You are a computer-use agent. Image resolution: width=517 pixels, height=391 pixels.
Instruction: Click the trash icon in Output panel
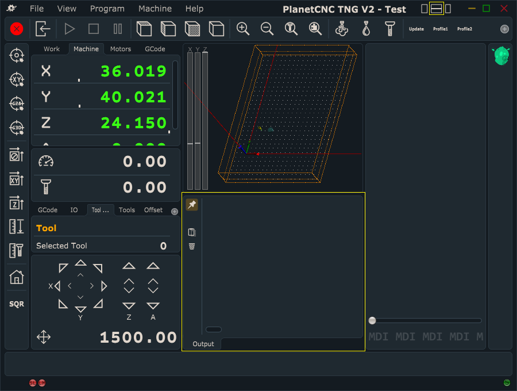[192, 246]
